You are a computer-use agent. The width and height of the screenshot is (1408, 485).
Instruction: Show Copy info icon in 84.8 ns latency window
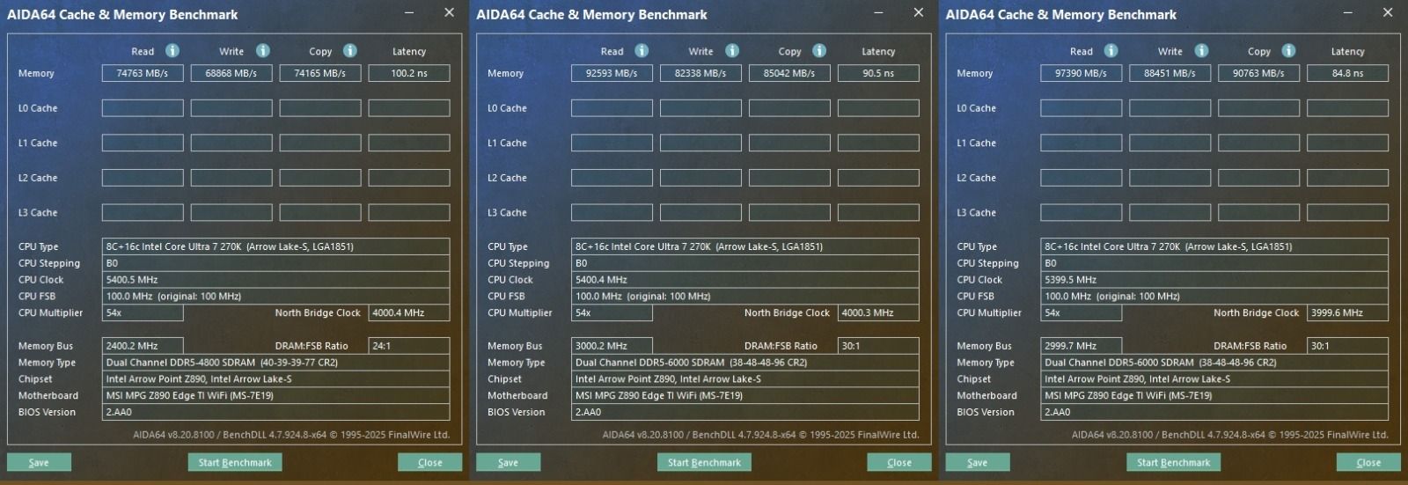[1287, 51]
